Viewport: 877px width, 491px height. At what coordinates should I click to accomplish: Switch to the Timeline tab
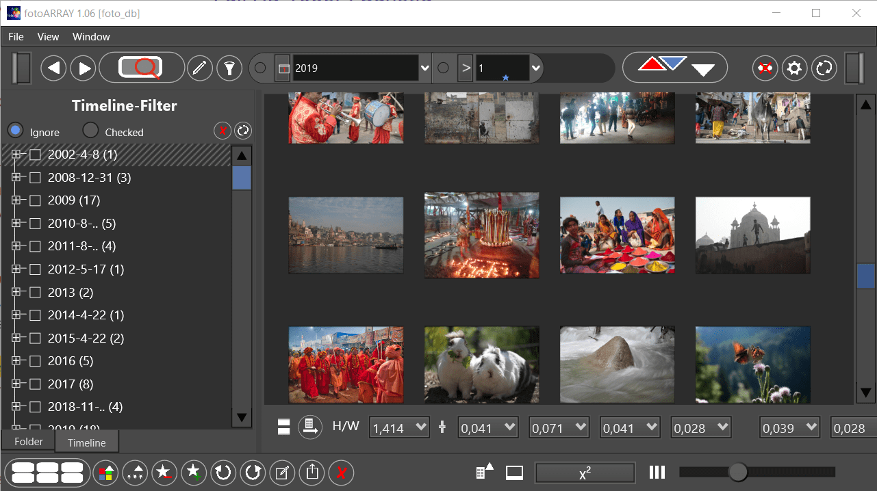(86, 442)
